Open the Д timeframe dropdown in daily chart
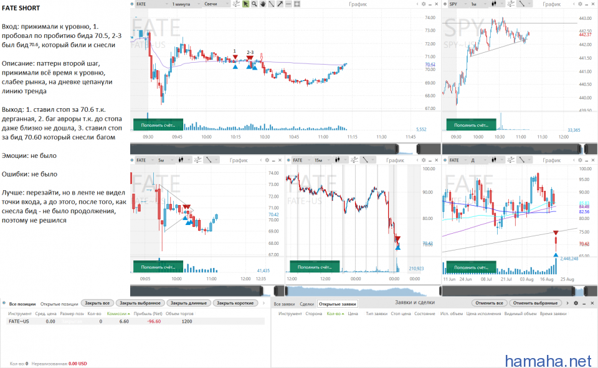 pos(478,160)
